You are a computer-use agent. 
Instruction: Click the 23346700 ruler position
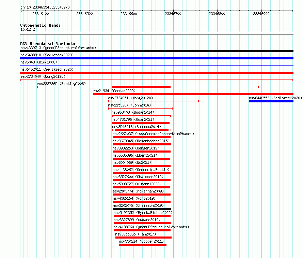tap(173, 14)
